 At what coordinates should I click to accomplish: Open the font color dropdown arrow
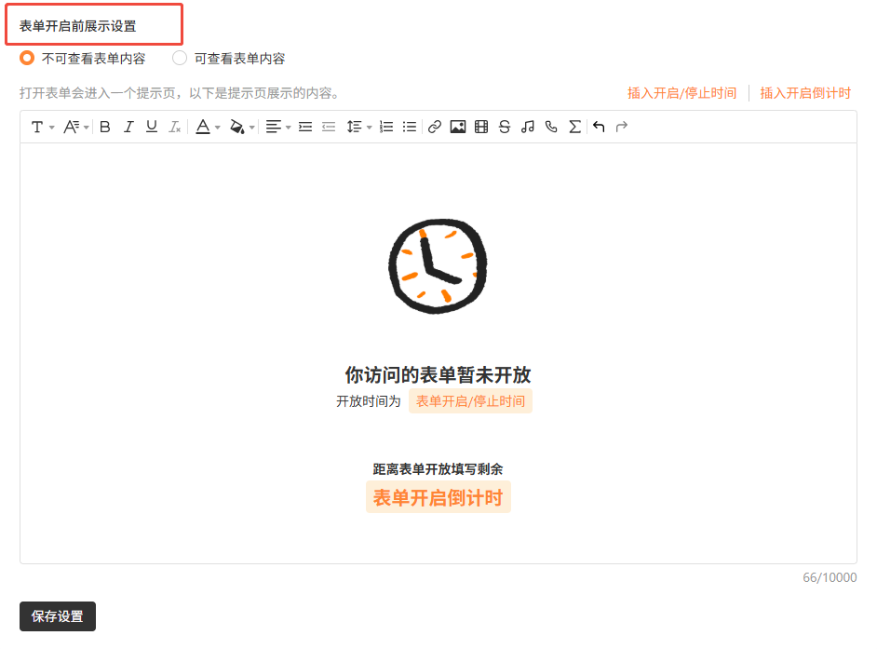point(218,128)
